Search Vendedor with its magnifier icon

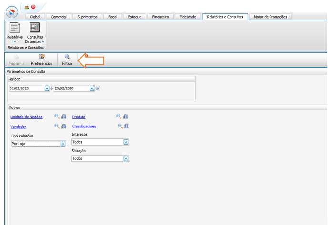coord(57,126)
